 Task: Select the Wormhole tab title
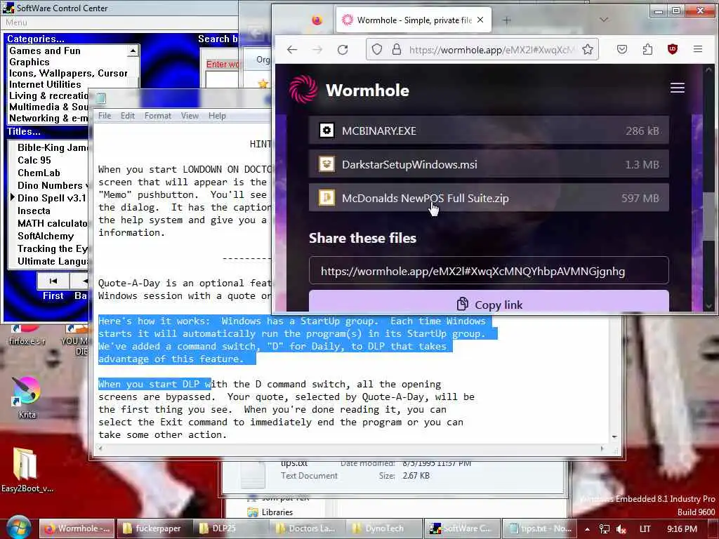click(414, 20)
